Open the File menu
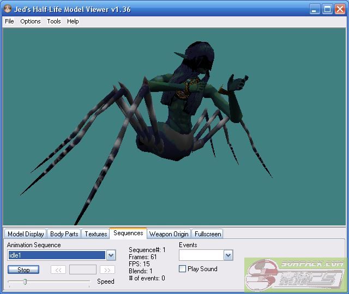This screenshot has width=349, height=294. [9, 21]
